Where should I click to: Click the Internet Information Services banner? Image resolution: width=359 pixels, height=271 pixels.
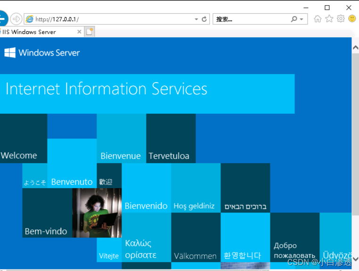tap(147, 94)
